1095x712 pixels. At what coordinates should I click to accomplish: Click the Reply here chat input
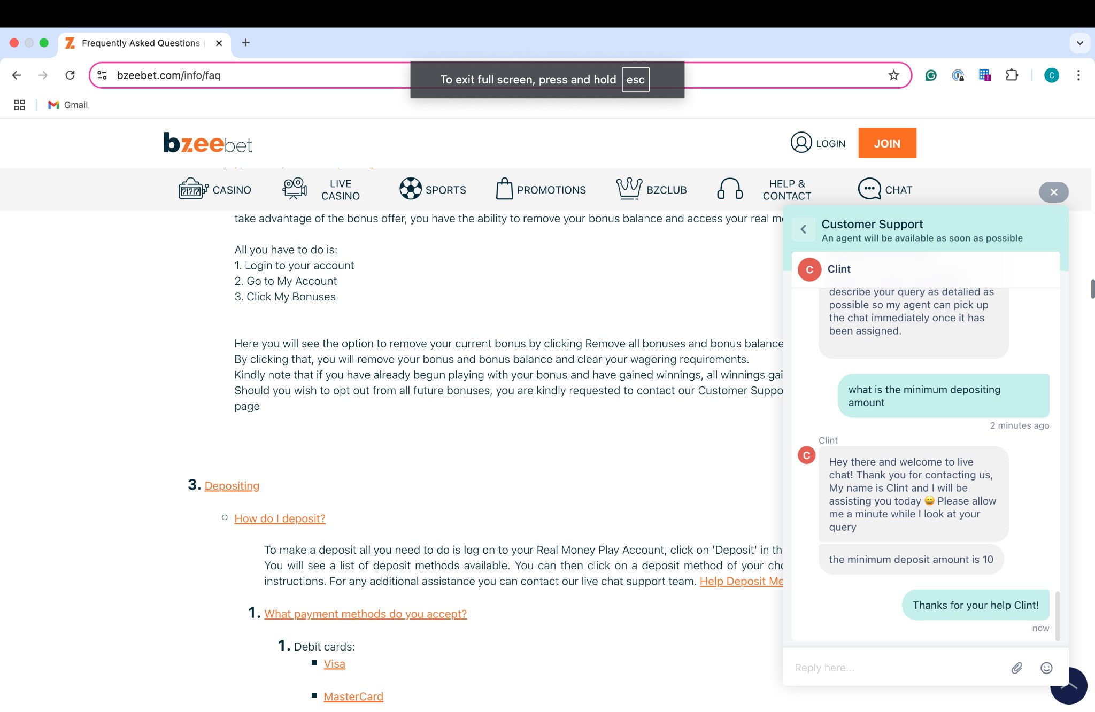point(897,668)
